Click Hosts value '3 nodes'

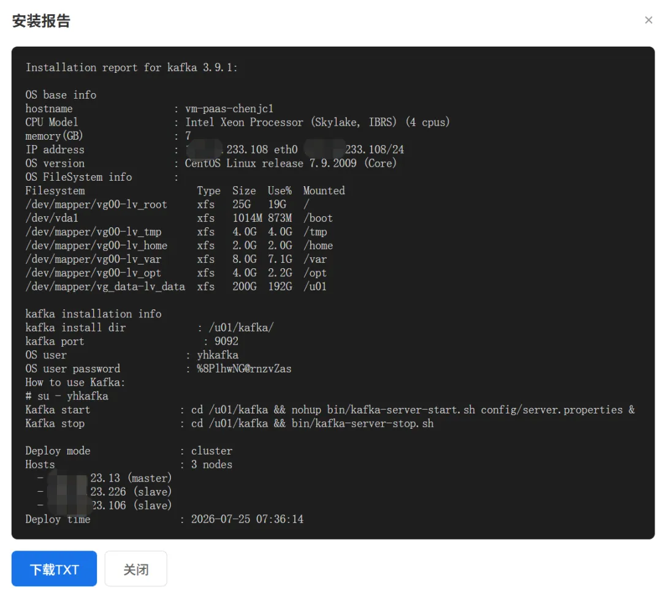(211, 464)
